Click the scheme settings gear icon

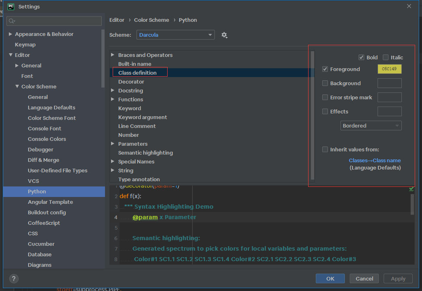click(224, 35)
